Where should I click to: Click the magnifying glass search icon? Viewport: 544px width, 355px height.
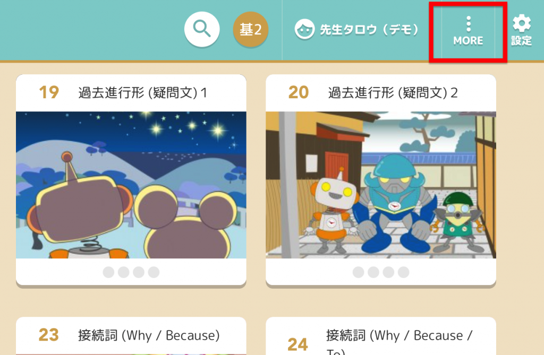[201, 29]
